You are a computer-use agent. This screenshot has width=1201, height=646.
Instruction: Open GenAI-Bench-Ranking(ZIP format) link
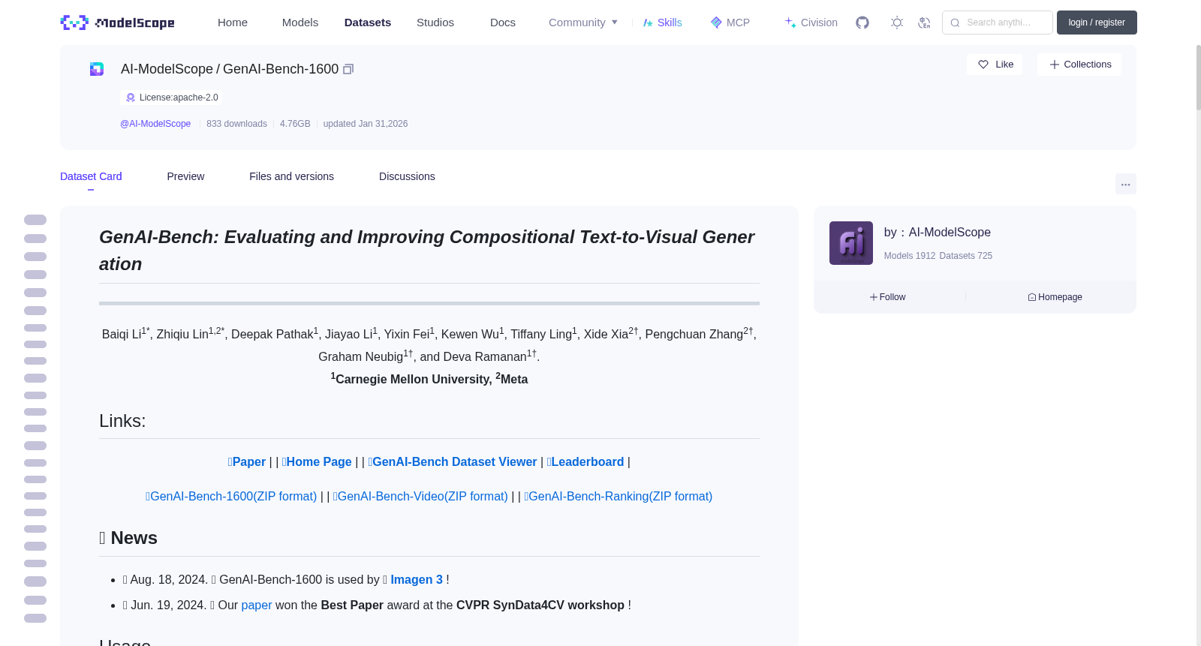[619, 497]
